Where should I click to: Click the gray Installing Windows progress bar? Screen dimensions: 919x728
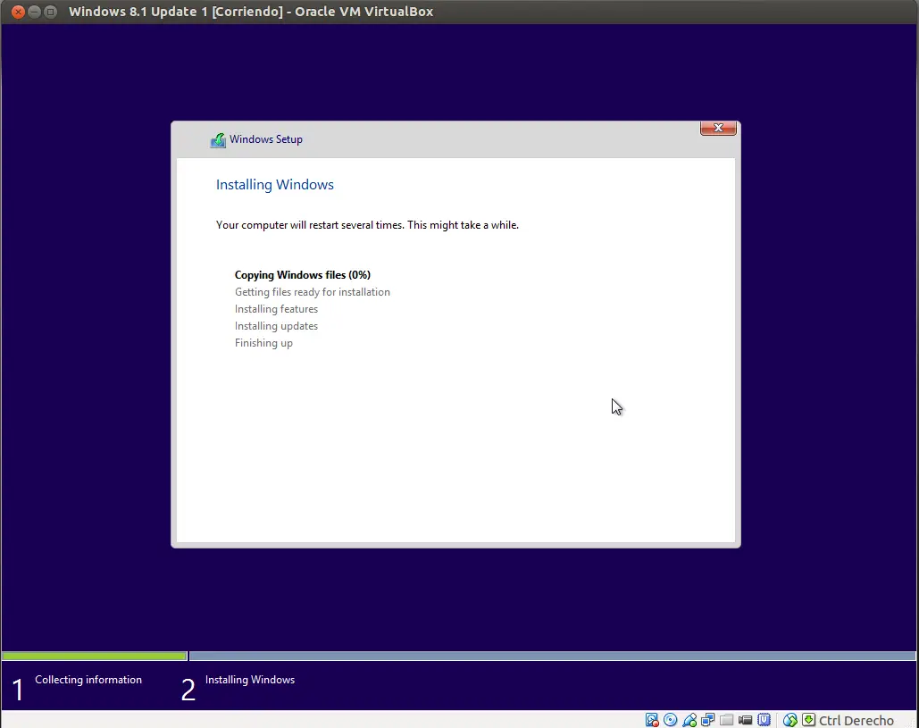point(552,656)
